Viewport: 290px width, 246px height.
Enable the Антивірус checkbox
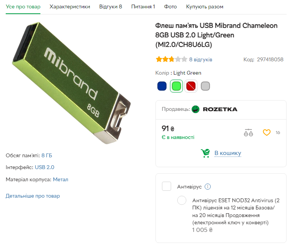click(167, 186)
